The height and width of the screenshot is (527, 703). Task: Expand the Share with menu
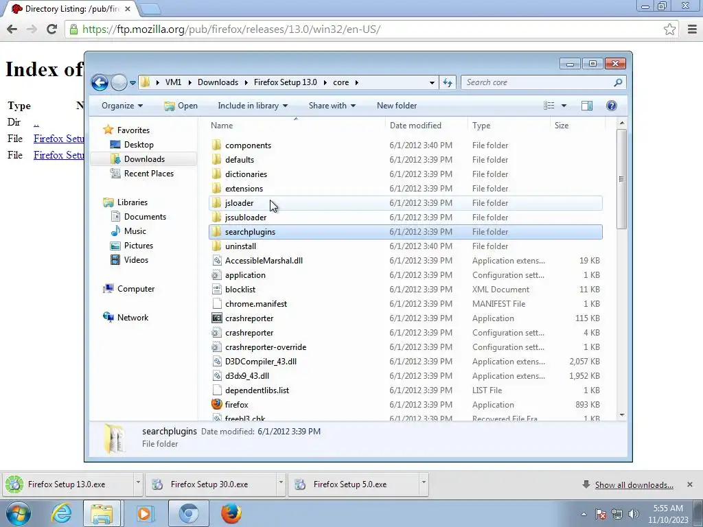pos(332,106)
